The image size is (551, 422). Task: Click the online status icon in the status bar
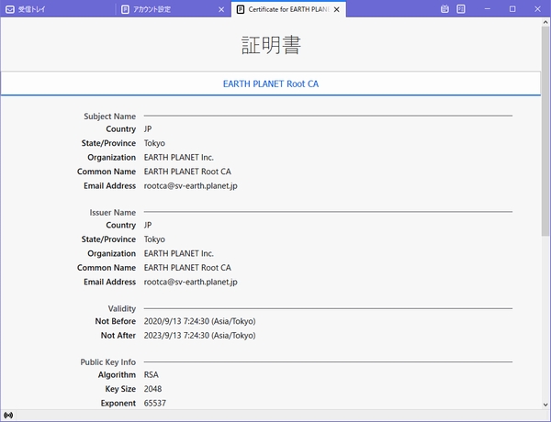(8, 416)
